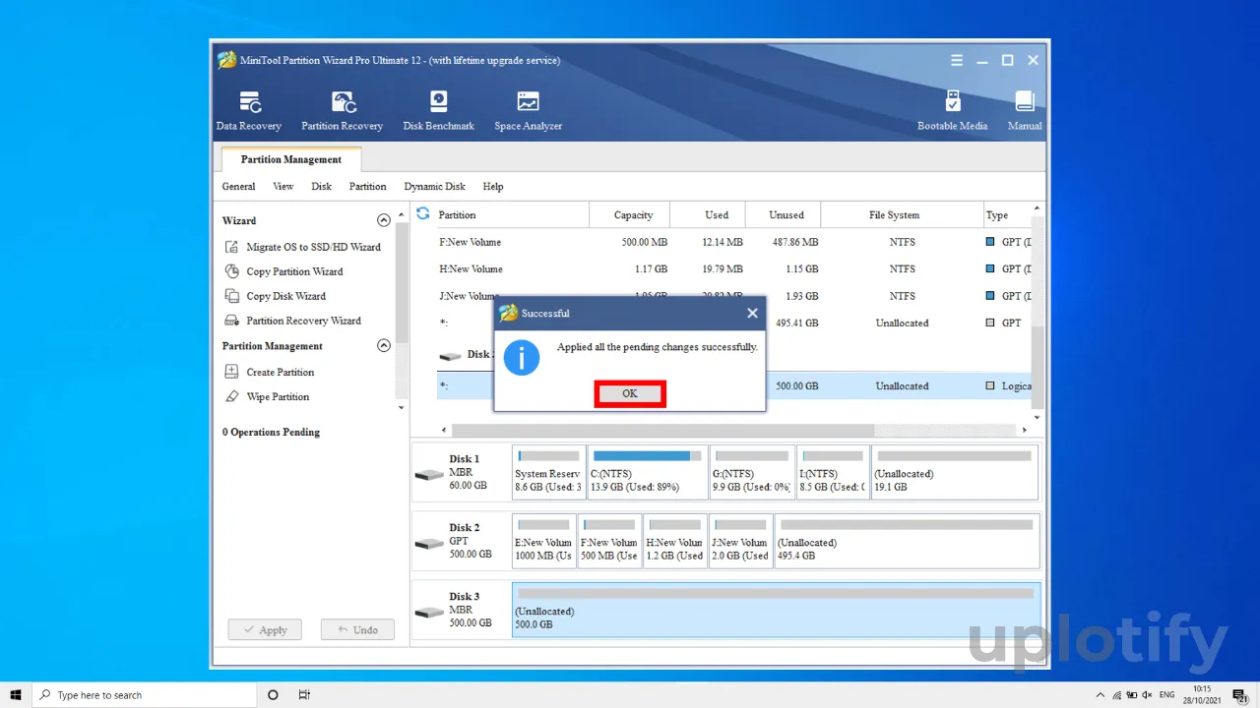
Task: Click the Undo button
Action: click(357, 629)
